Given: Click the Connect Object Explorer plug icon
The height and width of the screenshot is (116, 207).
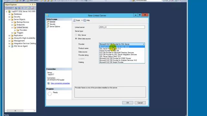Looking at the screenshot, I should 16,8.
